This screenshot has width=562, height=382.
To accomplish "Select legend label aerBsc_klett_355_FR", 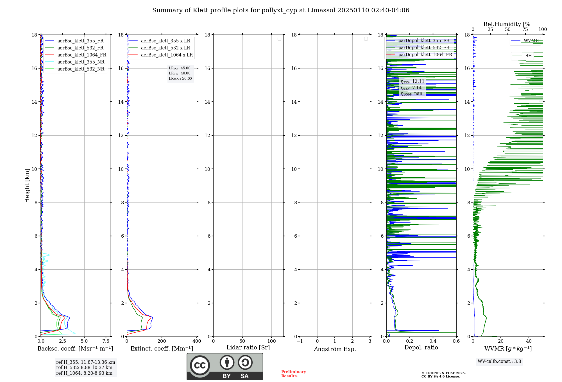I will point(80,41).
